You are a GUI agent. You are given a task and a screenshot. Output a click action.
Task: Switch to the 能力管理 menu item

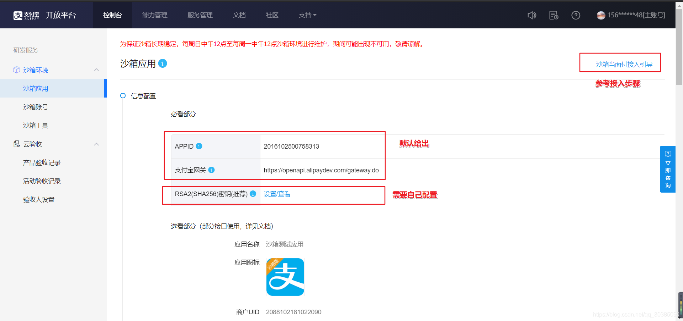(155, 15)
